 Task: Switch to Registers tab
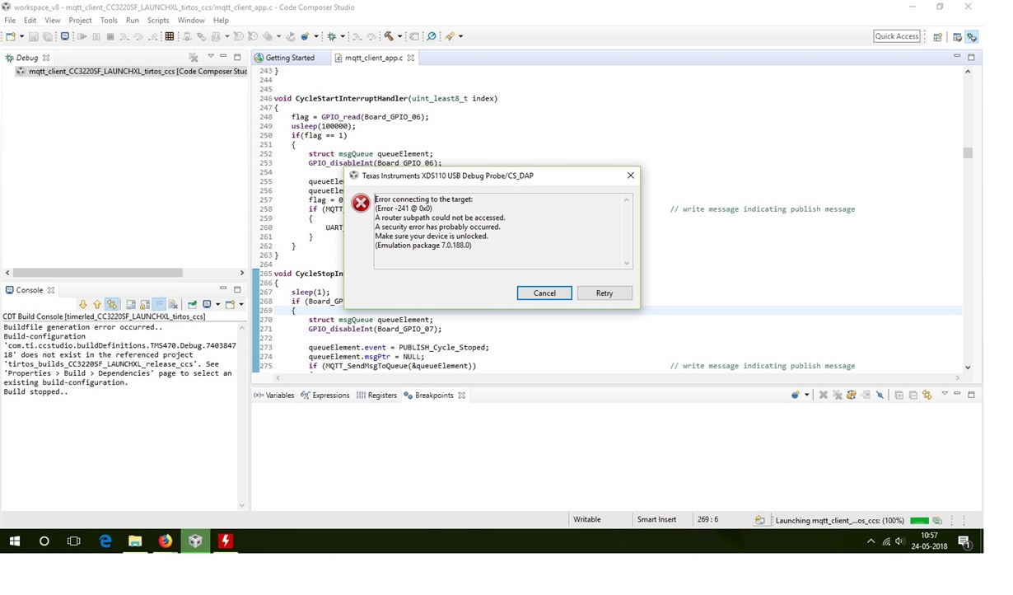click(x=377, y=396)
